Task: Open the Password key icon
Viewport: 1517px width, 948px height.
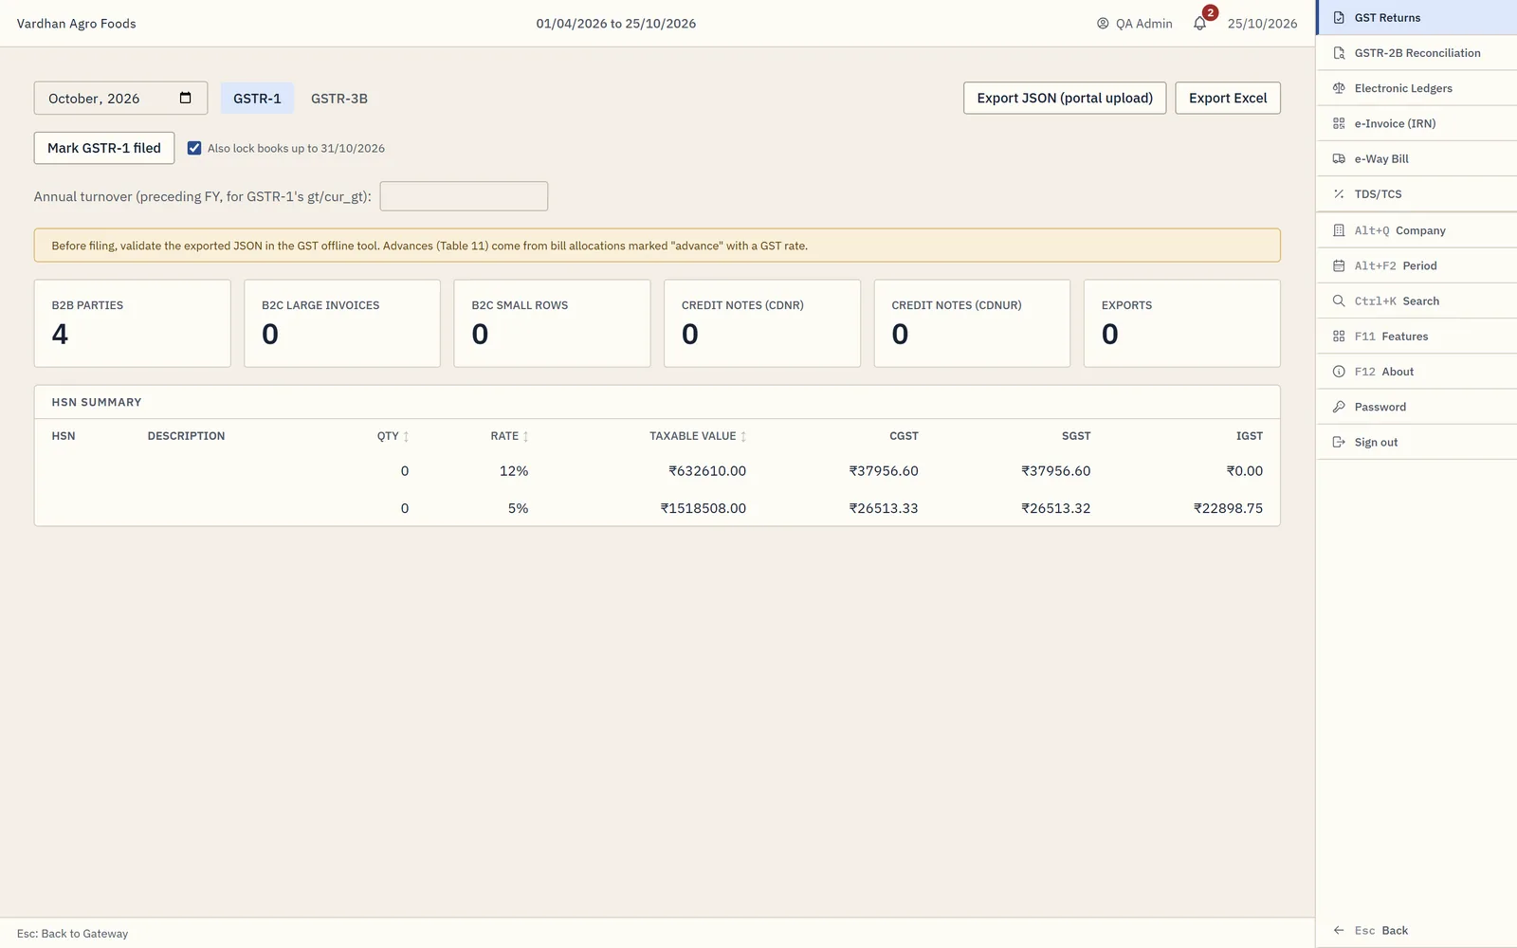Action: click(x=1339, y=407)
